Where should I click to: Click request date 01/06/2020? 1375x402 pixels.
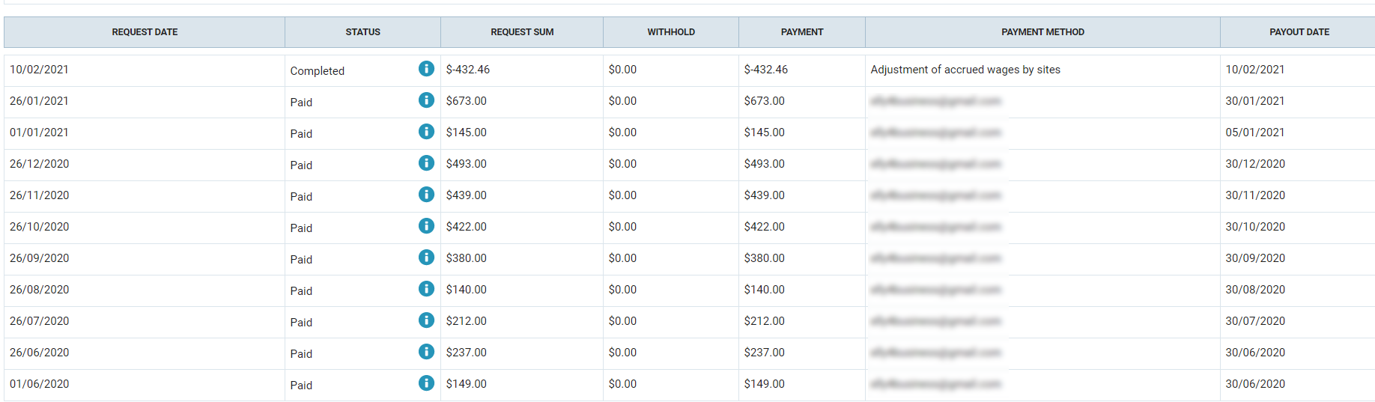point(39,384)
